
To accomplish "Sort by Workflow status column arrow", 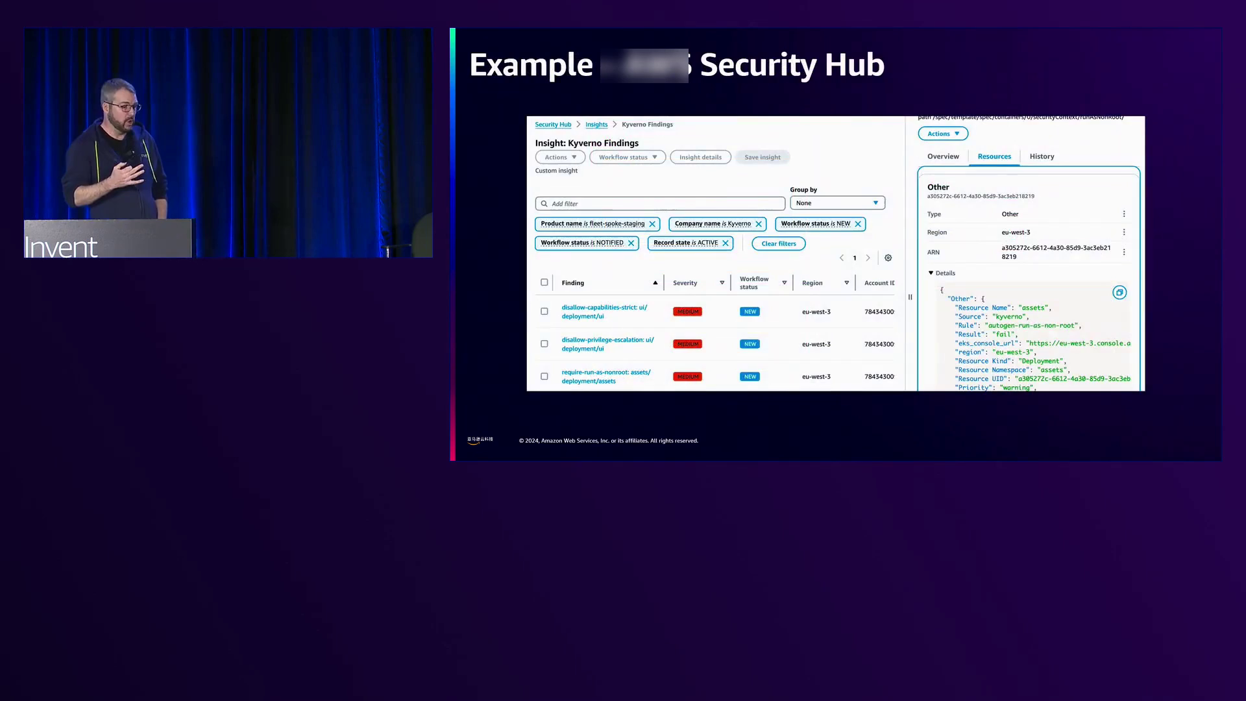I will (785, 283).
